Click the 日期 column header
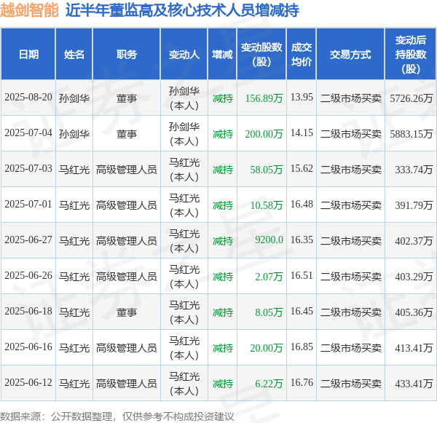Screen dimensions: 437x423 [x=28, y=55]
